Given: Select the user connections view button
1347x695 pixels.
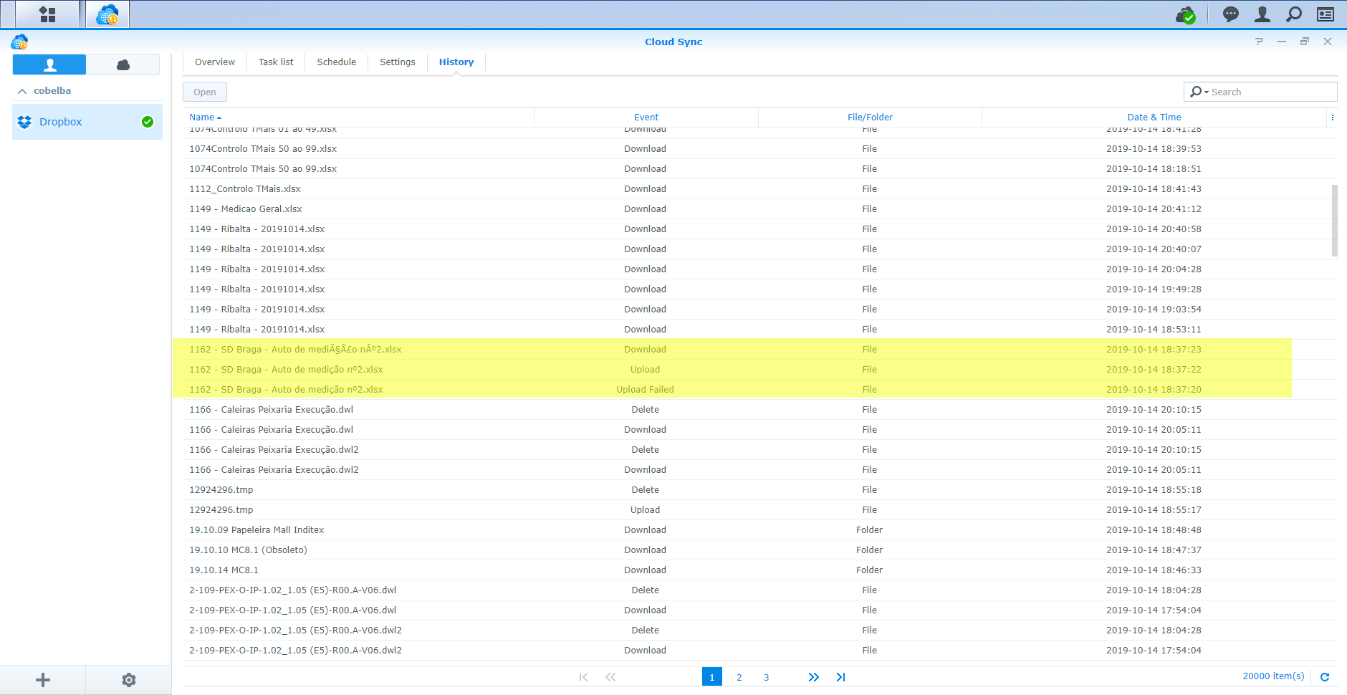Looking at the screenshot, I should 49,64.
